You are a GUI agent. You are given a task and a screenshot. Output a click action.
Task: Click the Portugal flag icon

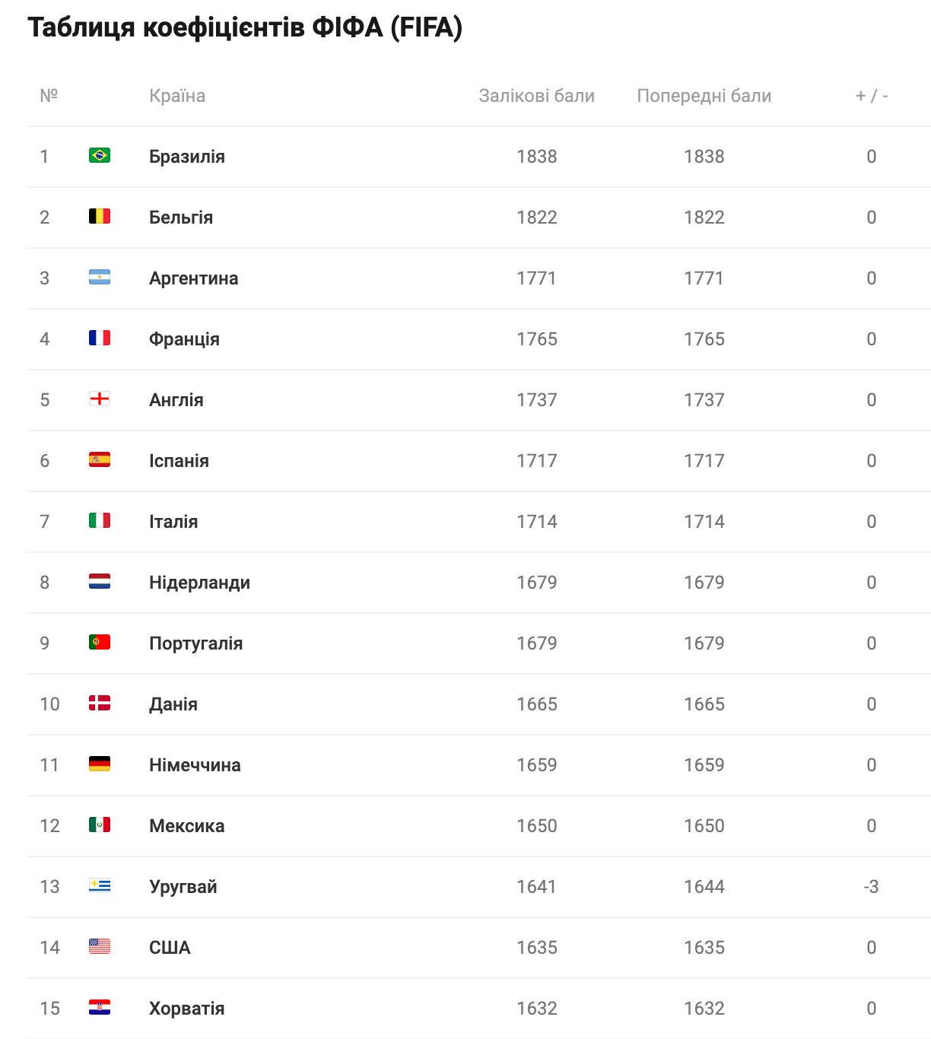[x=100, y=642]
